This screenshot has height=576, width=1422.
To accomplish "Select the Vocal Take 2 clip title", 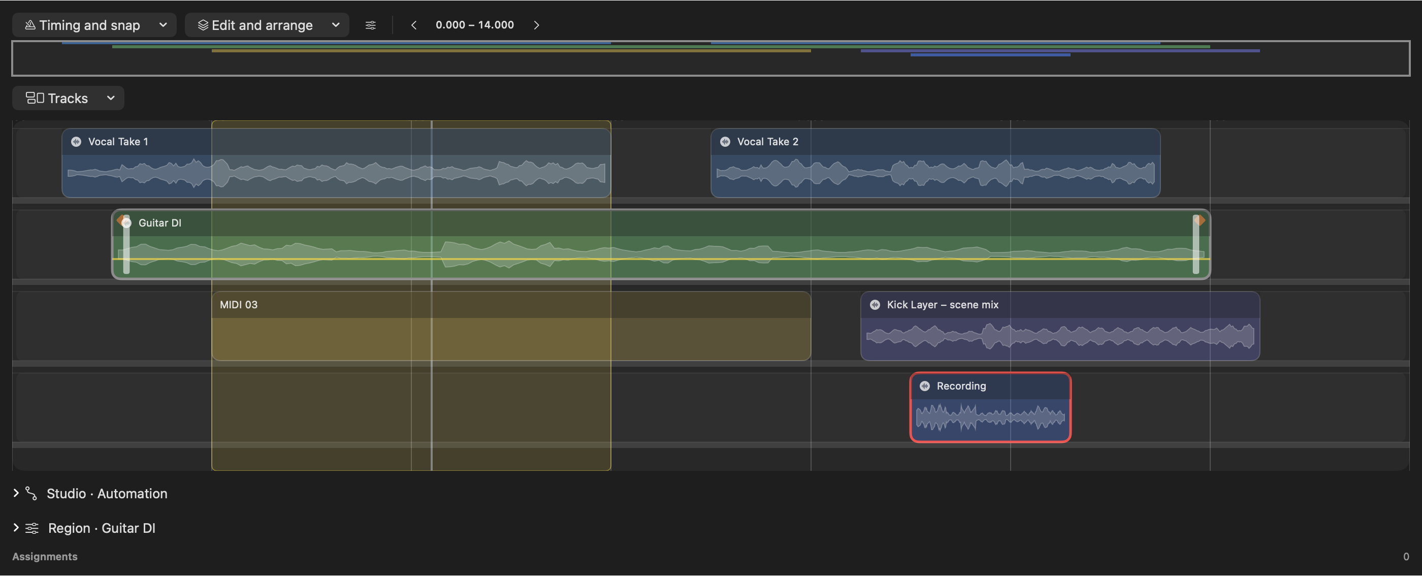I will click(x=767, y=142).
